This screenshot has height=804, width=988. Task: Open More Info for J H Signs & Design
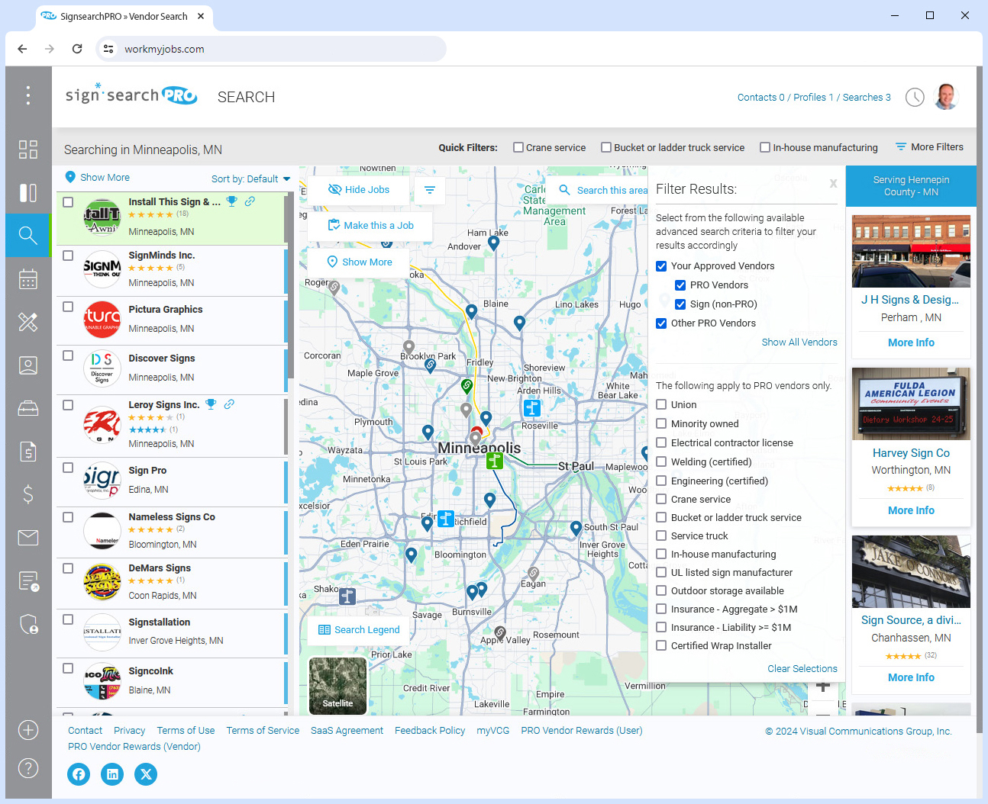pos(911,343)
